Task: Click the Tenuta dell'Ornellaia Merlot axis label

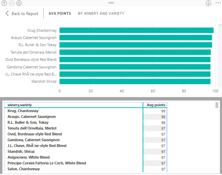Action: point(34,52)
